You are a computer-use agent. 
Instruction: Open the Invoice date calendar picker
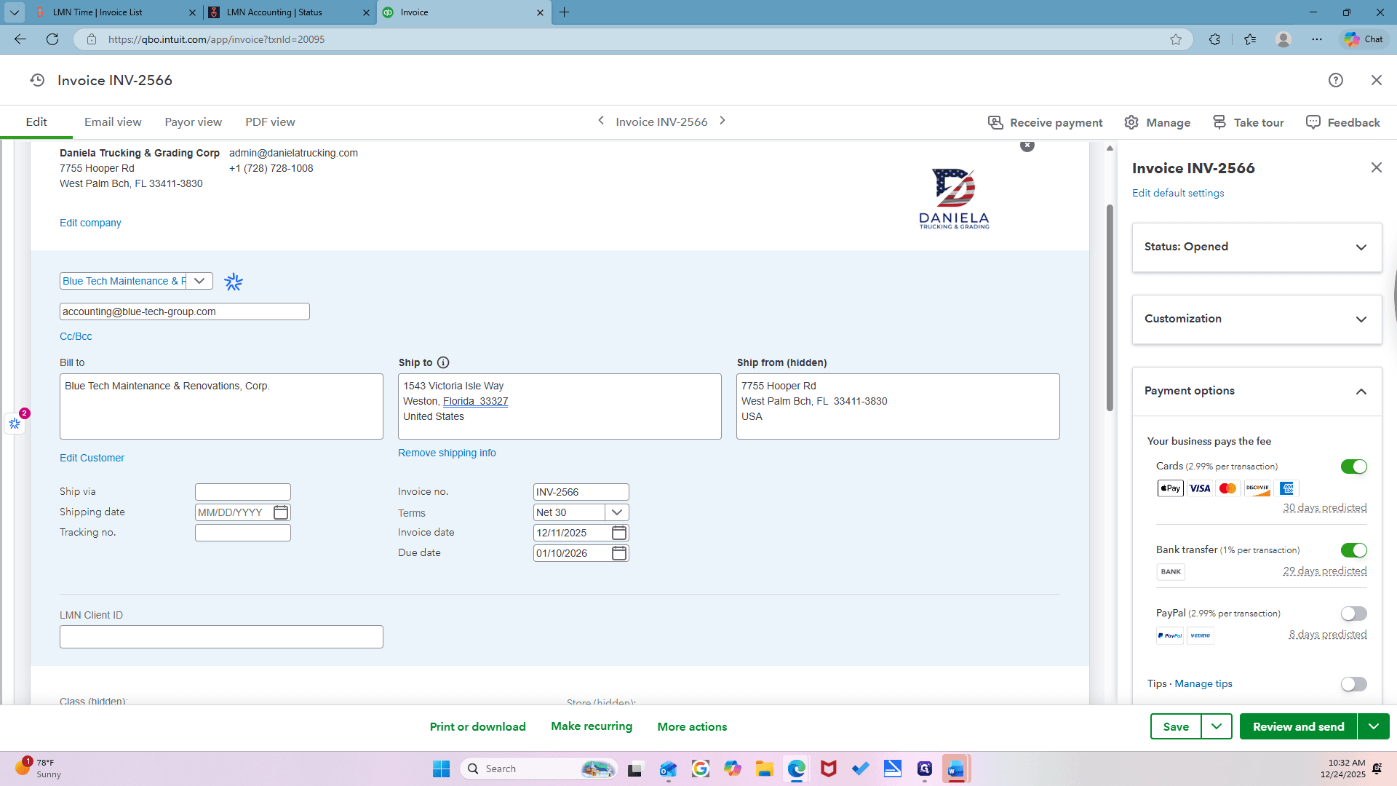(x=619, y=533)
